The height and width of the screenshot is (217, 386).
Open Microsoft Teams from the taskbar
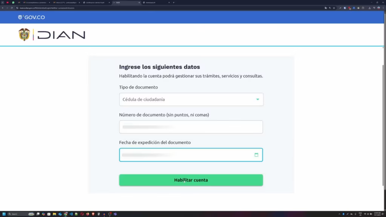(x=115, y=214)
